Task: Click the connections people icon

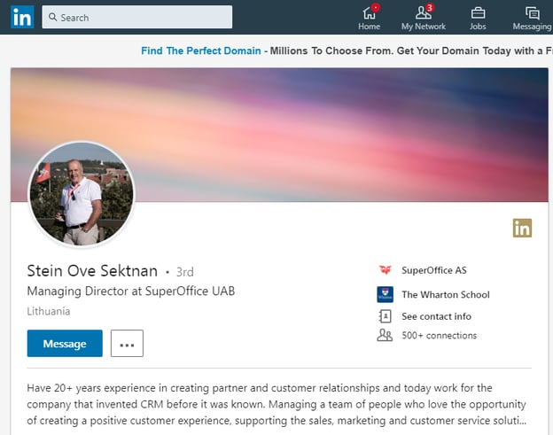Action: (x=385, y=336)
